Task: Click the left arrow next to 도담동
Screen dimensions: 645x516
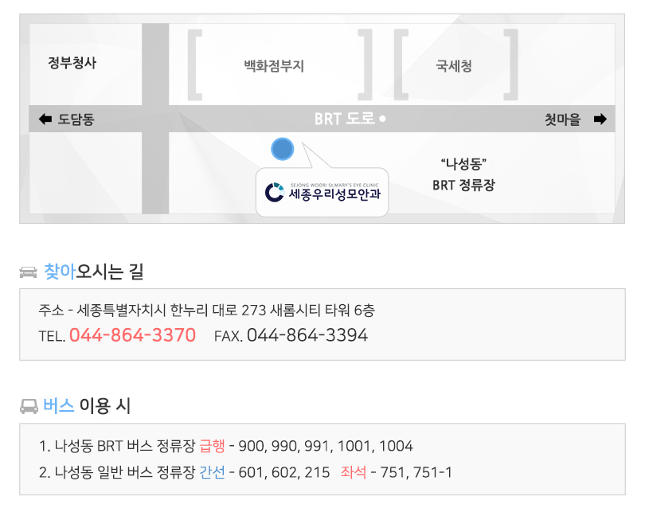Action: pos(45,119)
